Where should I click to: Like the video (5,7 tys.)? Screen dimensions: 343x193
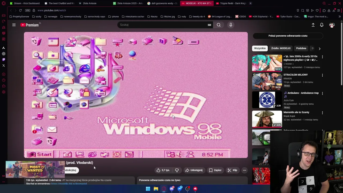pyautogui.click(x=163, y=170)
